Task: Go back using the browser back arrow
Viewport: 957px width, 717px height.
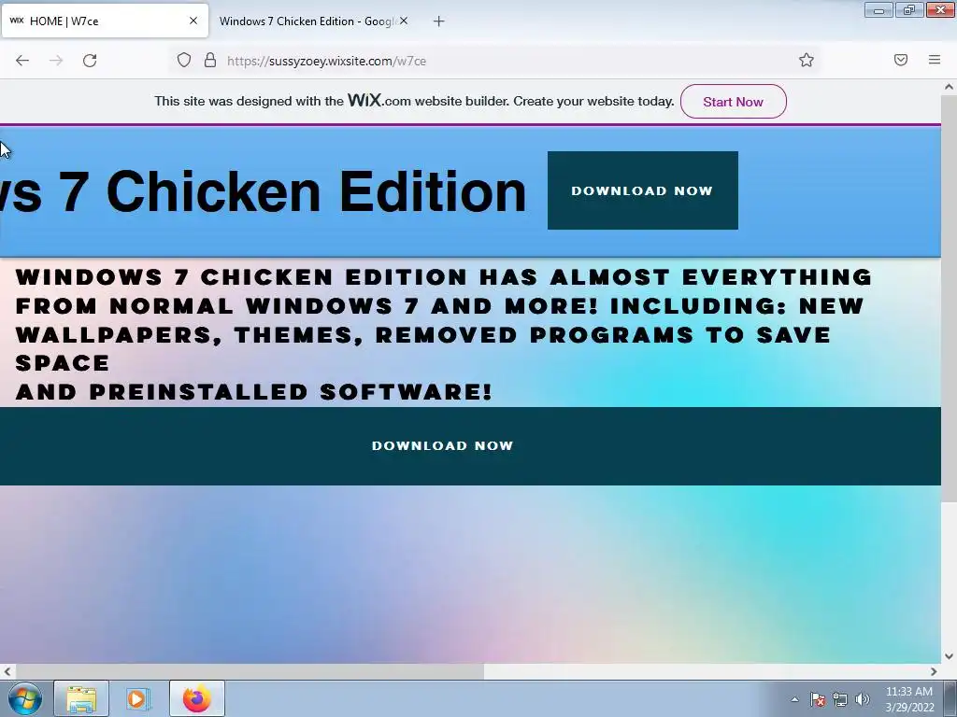Action: pyautogui.click(x=22, y=61)
